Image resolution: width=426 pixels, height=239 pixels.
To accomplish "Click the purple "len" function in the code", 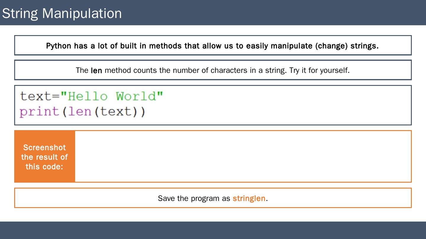I will 80,112.
